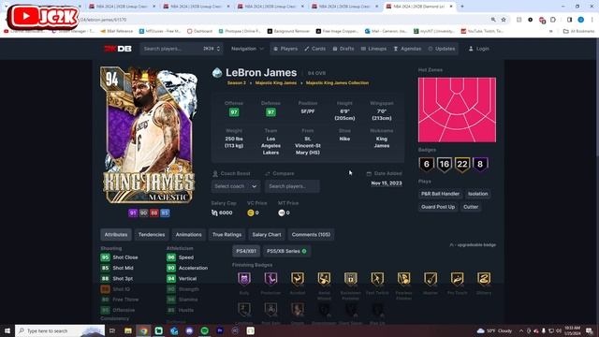The height and width of the screenshot is (337, 599).
Task: Click the 16 badges count shield
Action: tap(445, 165)
